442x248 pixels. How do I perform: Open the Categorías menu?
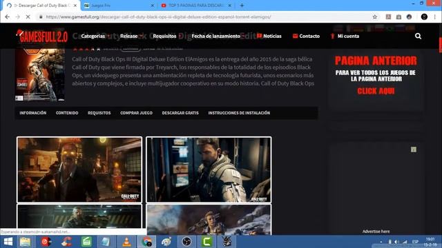pos(93,36)
